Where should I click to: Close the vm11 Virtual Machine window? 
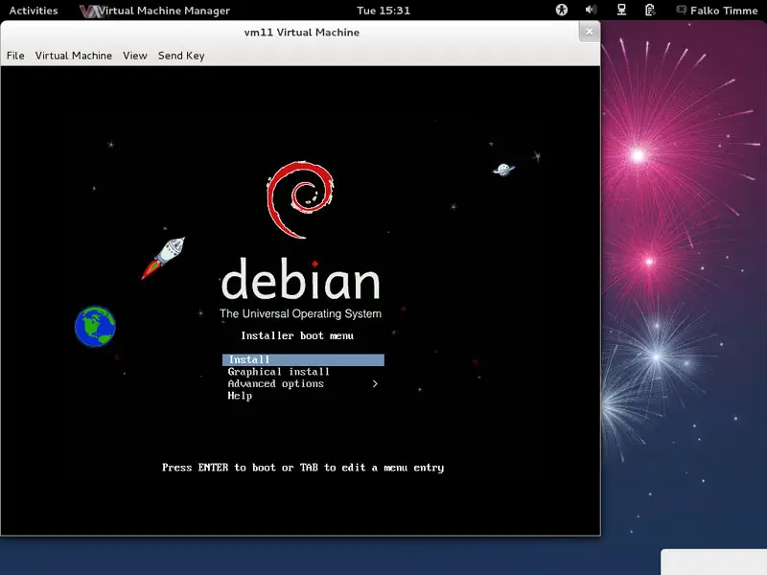pyautogui.click(x=589, y=32)
